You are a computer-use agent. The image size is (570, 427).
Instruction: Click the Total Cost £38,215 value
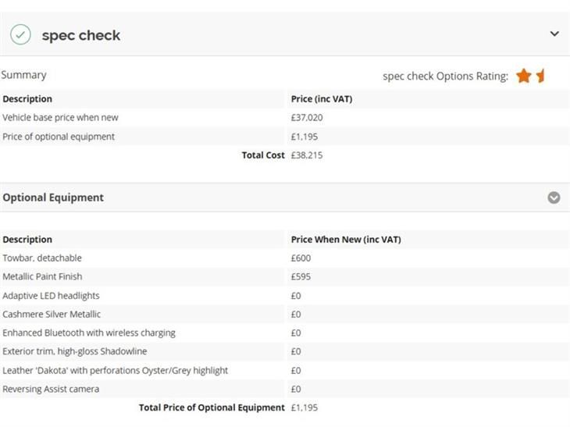[x=306, y=155]
